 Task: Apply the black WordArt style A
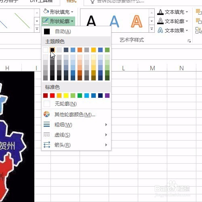tap(91, 21)
